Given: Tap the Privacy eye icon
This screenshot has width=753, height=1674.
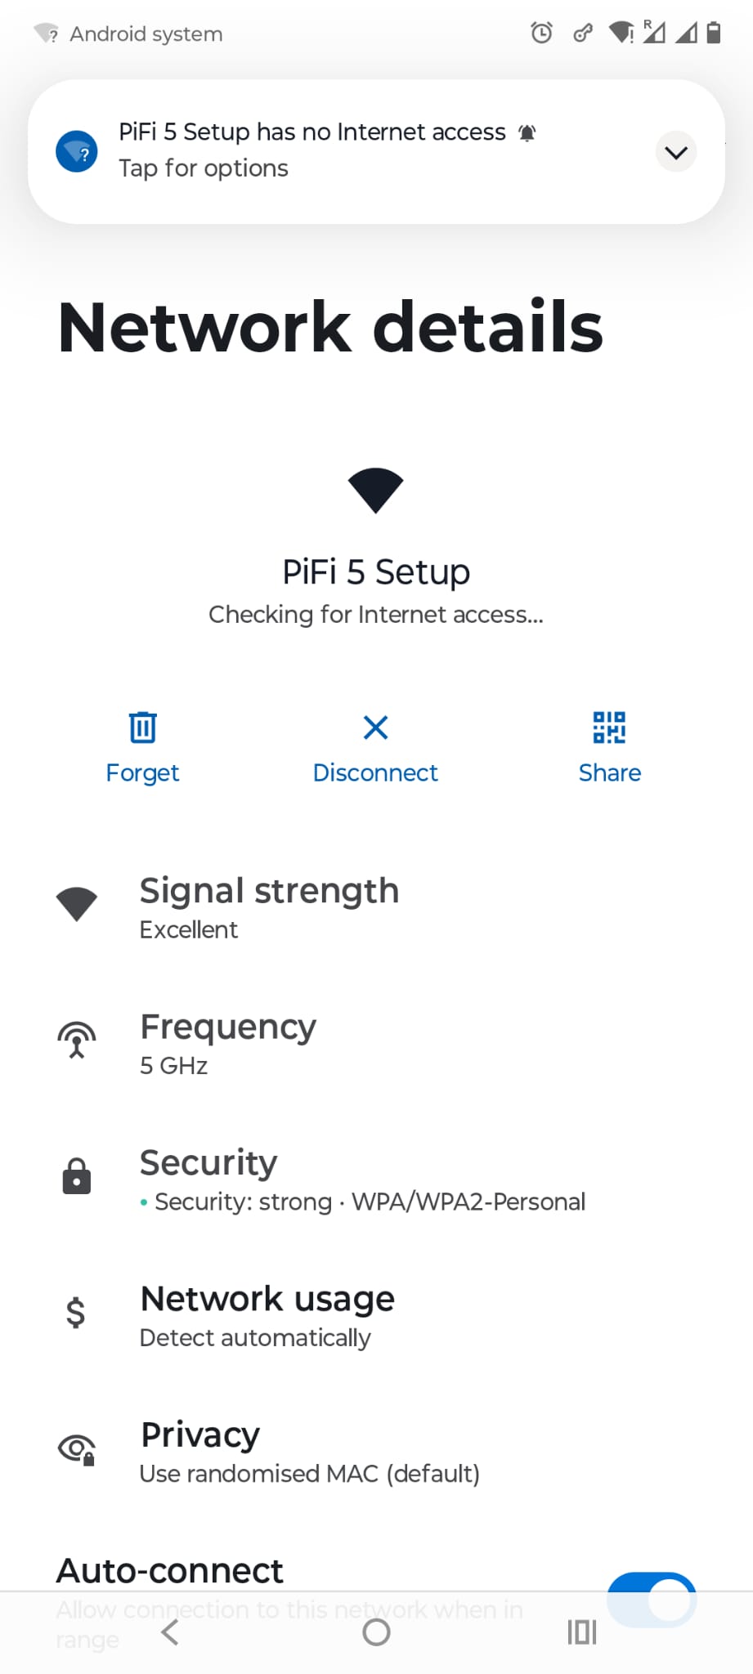Looking at the screenshot, I should click(x=77, y=1449).
